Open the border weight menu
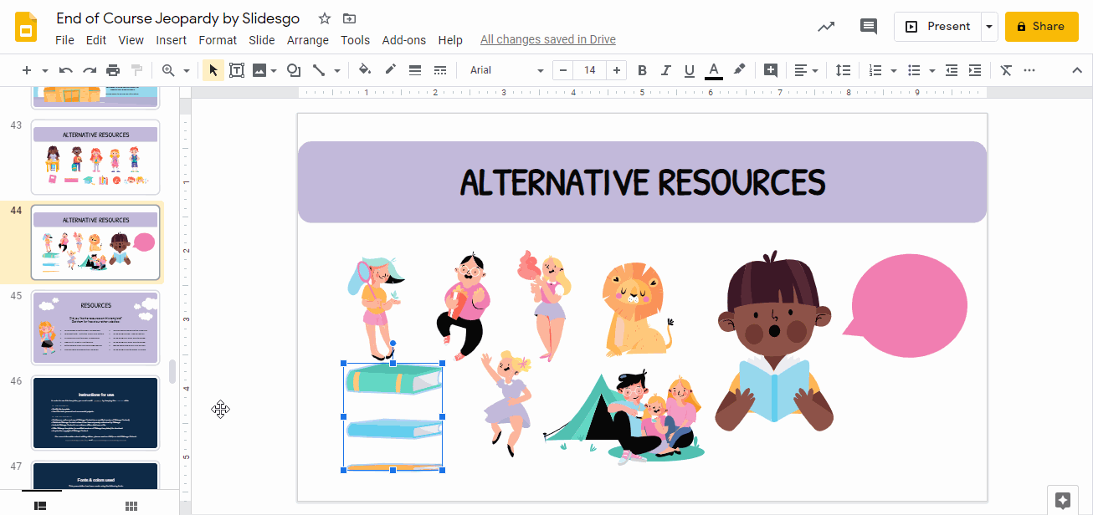The width and height of the screenshot is (1093, 515). point(415,70)
